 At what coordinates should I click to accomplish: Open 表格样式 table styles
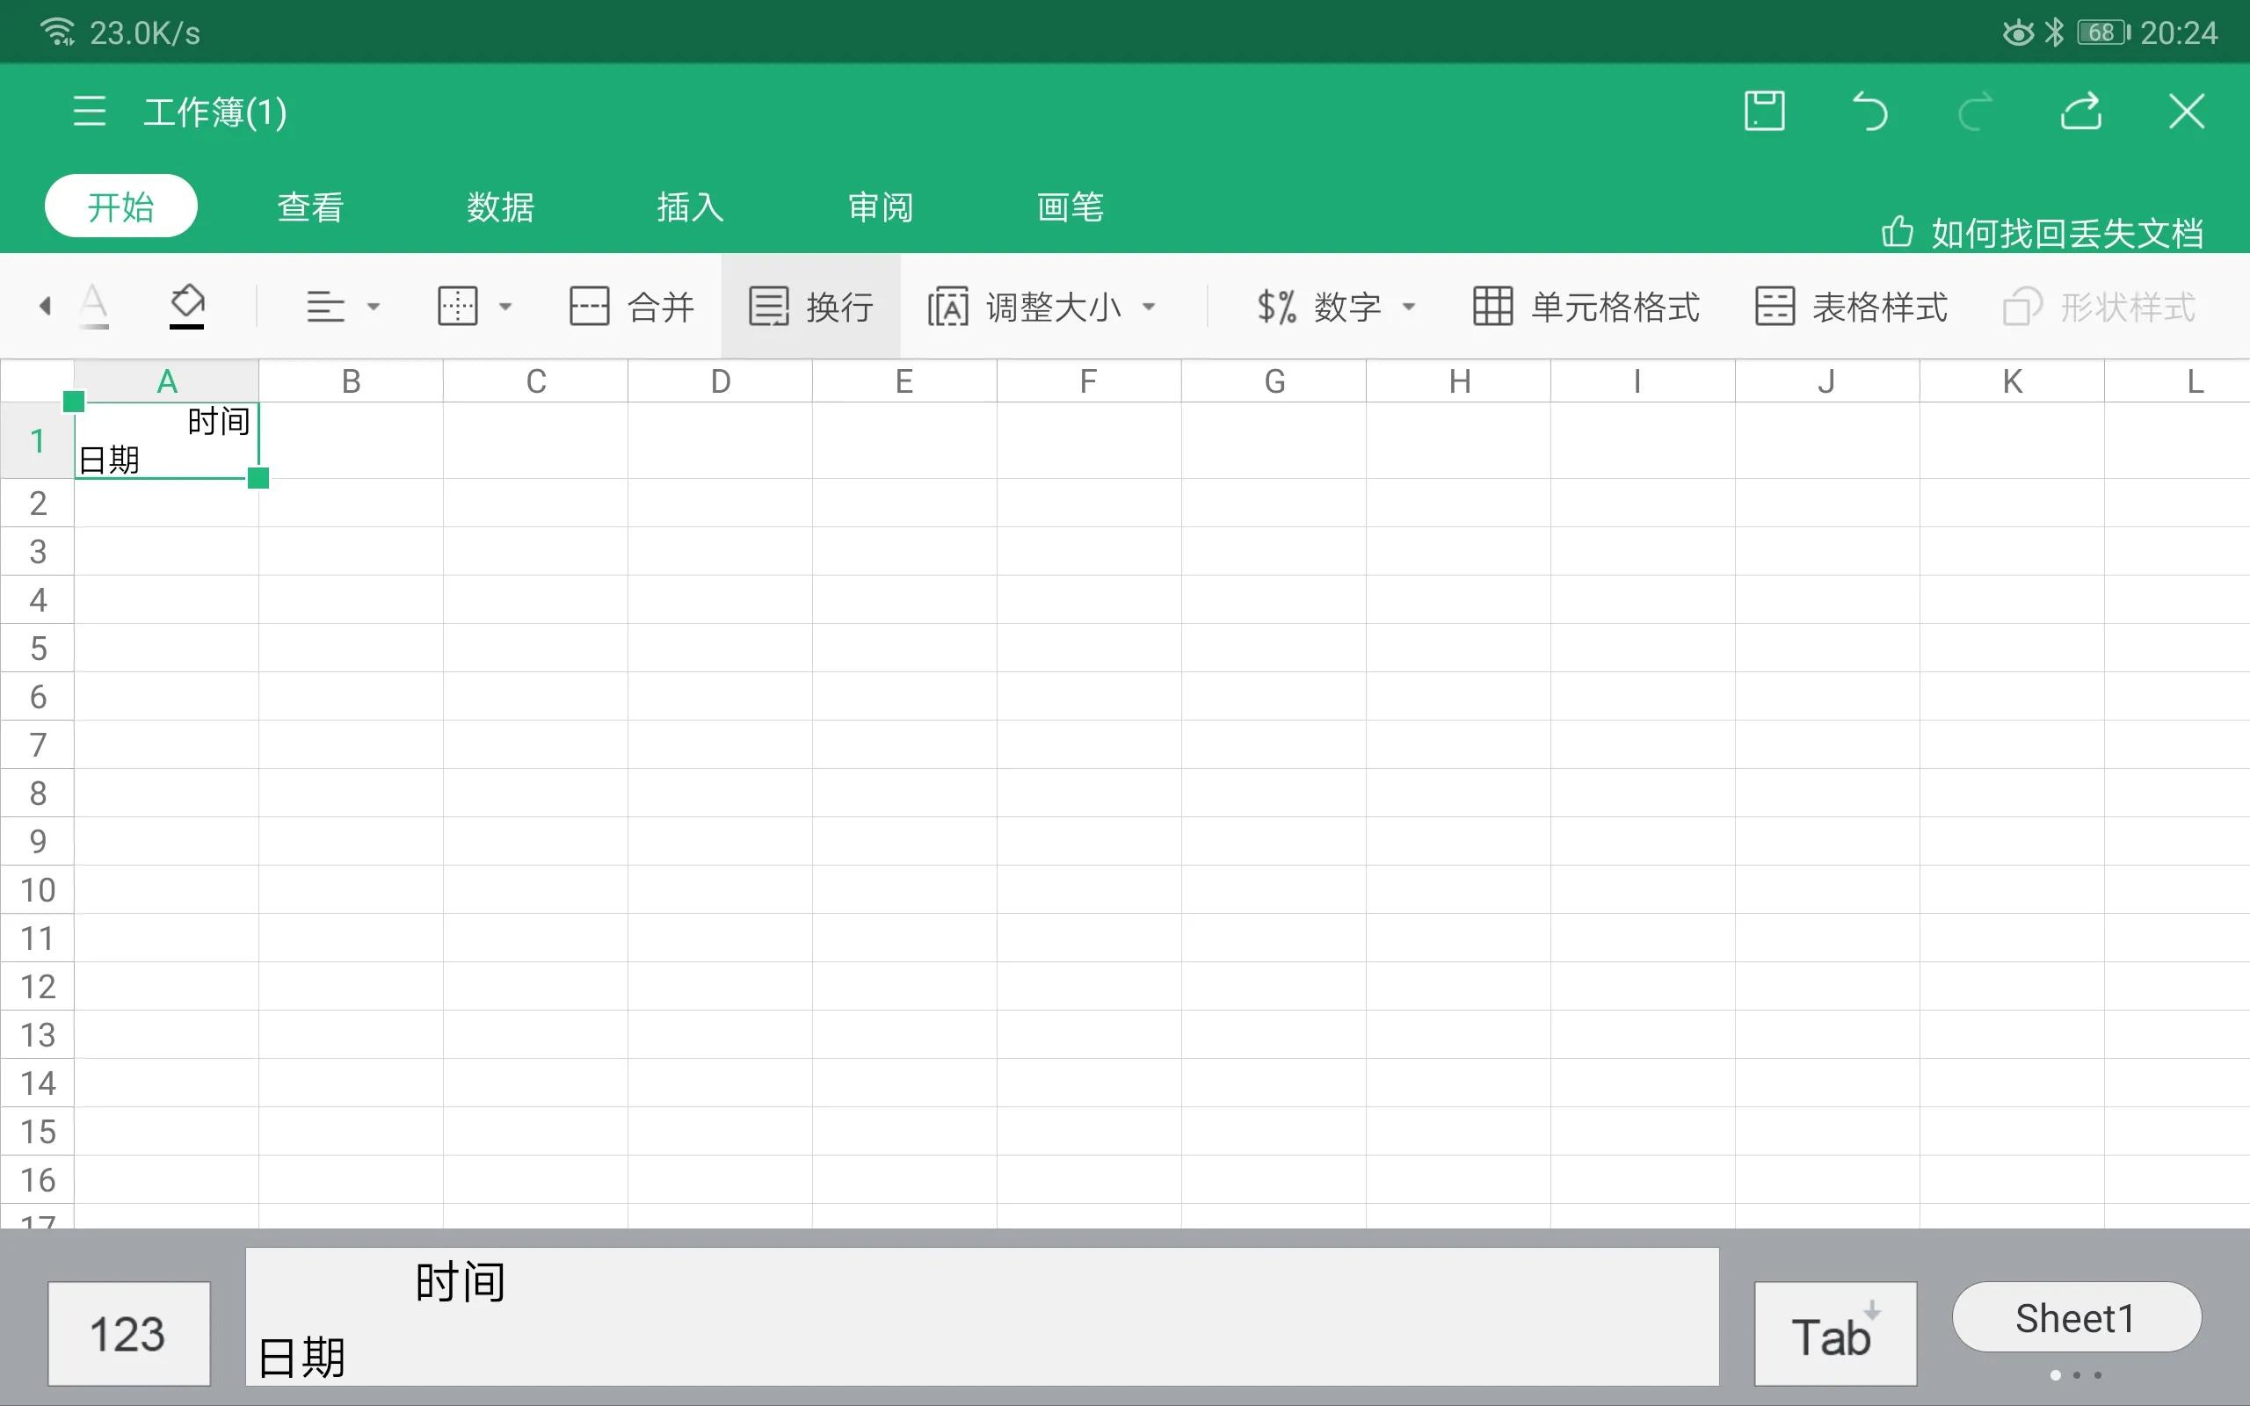click(1850, 306)
